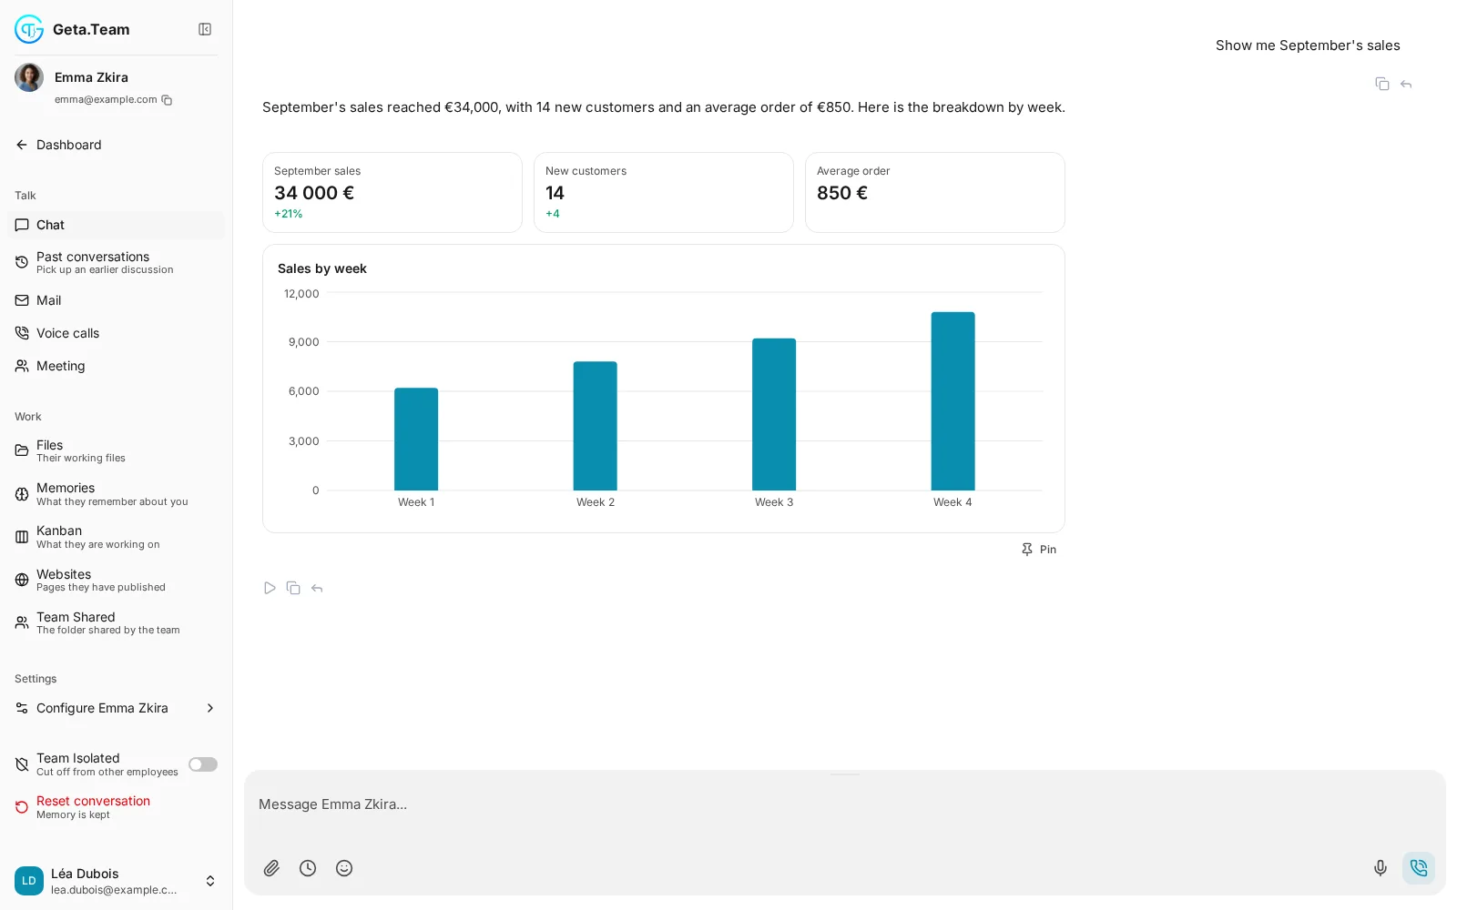Click the Week 1 bar in chart
Screen dimensions: 1457x910
[416, 440]
